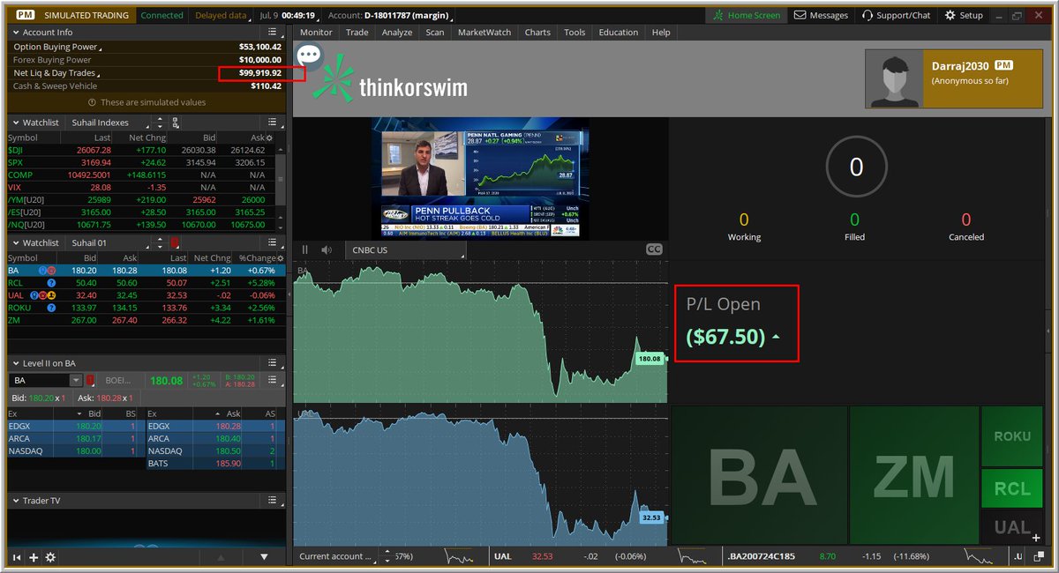Open MarketWatch tab

point(483,33)
